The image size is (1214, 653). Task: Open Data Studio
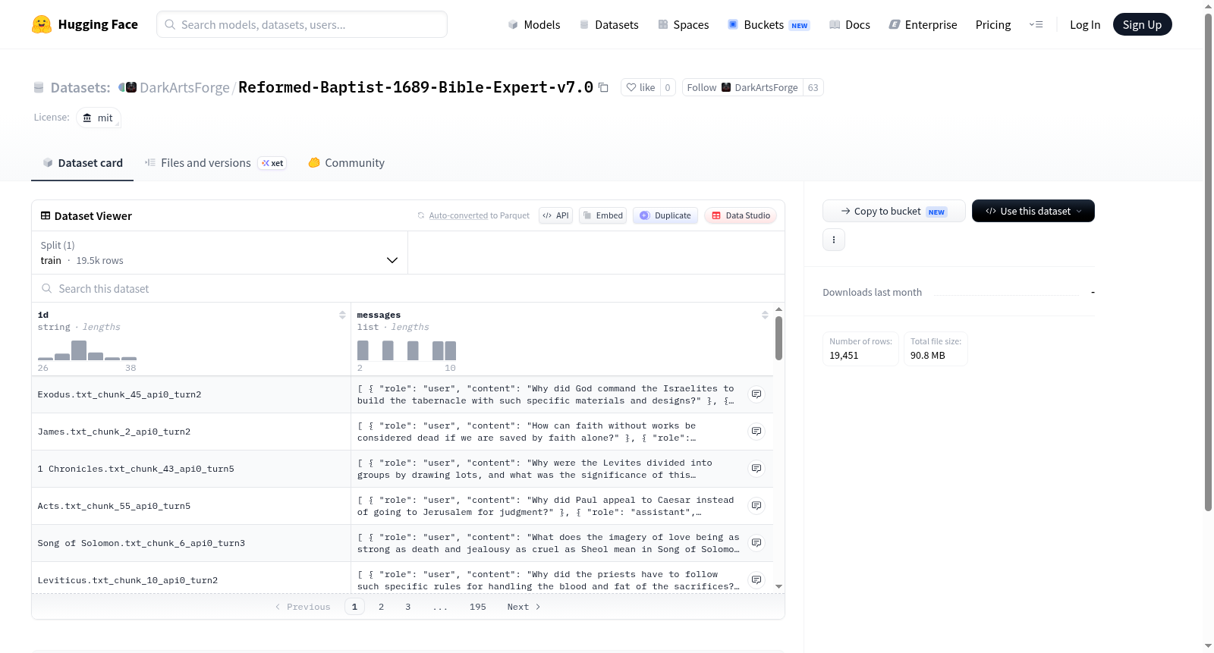(741, 215)
